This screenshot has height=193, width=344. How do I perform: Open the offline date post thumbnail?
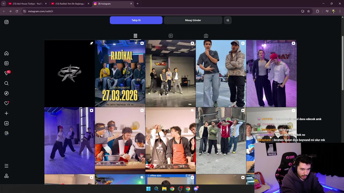pos(170,179)
